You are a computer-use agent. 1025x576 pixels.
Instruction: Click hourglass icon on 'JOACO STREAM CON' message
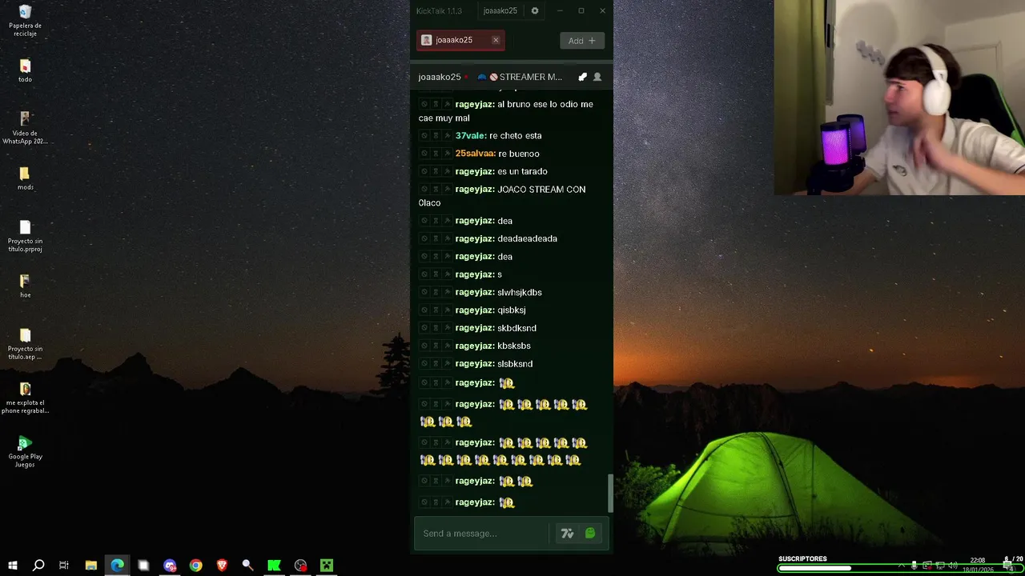[x=436, y=190]
